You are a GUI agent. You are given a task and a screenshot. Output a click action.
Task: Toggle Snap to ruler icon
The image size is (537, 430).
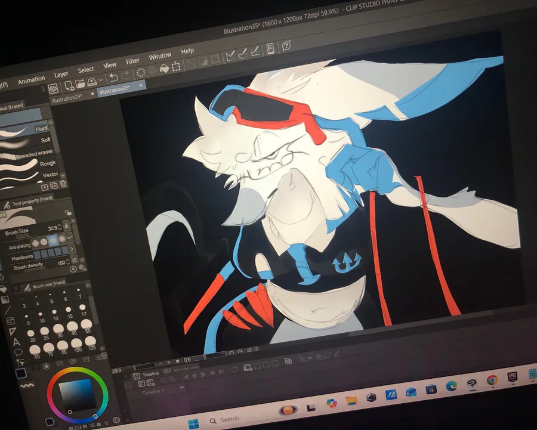point(230,56)
